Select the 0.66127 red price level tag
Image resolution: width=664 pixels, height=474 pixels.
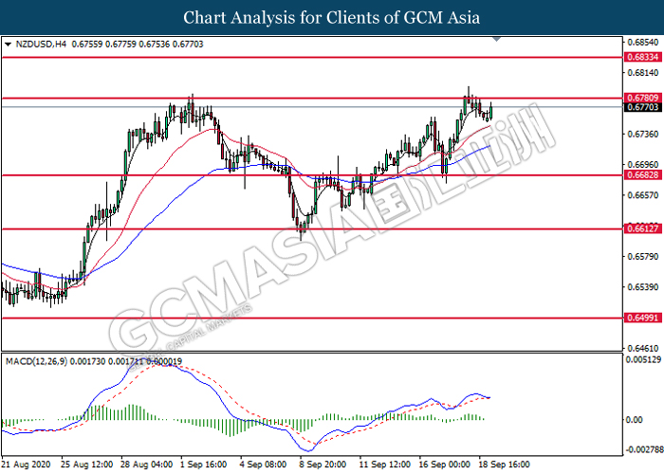click(642, 228)
